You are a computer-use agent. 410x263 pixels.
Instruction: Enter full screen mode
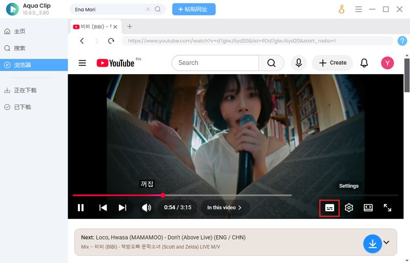coord(387,208)
